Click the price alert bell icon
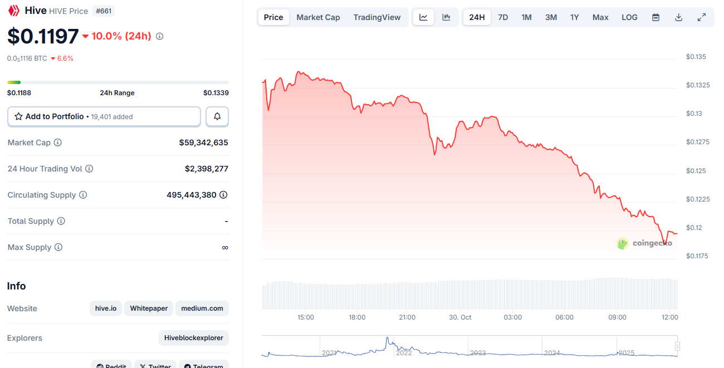Screen dimensions: 724x368 coord(217,117)
